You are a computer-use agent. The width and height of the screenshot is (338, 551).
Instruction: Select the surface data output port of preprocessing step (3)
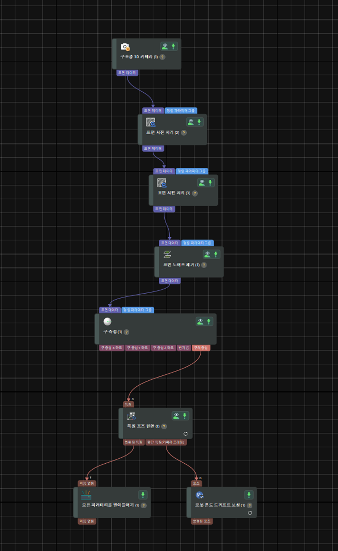tap(164, 209)
